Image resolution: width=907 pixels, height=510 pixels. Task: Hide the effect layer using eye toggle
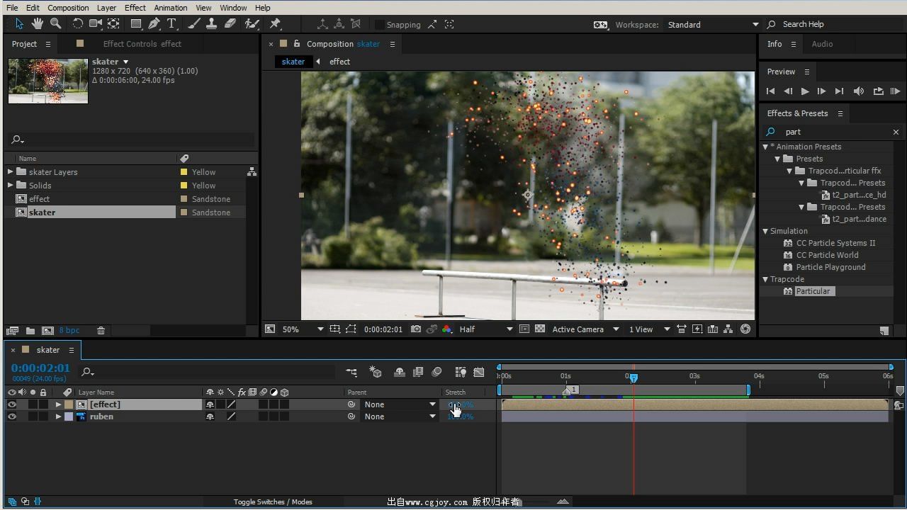point(11,404)
